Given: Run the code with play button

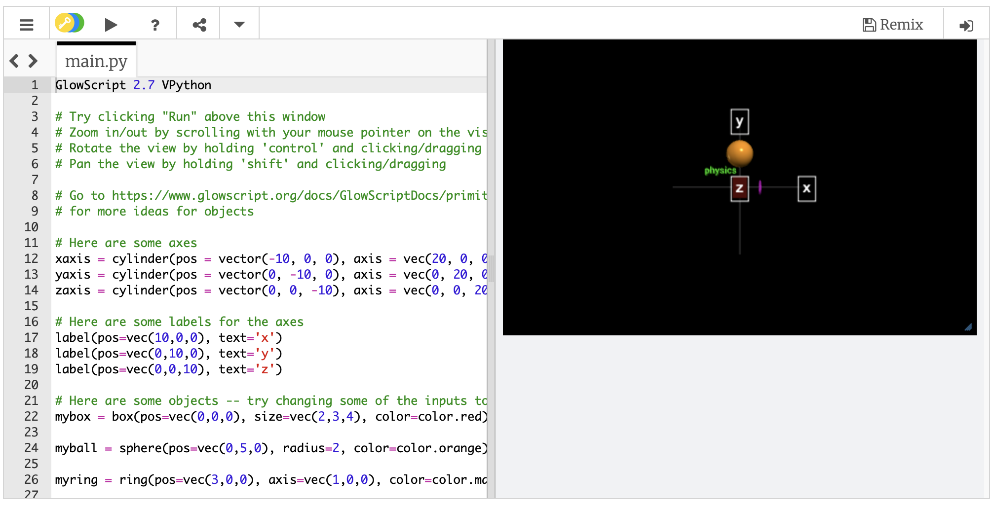Looking at the screenshot, I should [x=111, y=24].
